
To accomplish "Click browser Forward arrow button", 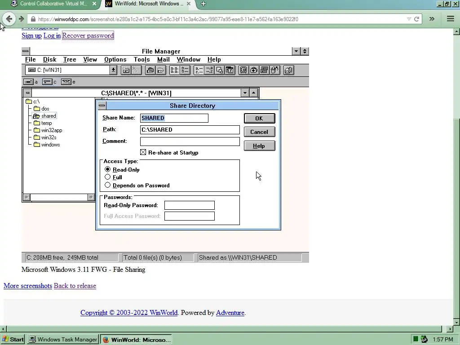I will click(21, 19).
